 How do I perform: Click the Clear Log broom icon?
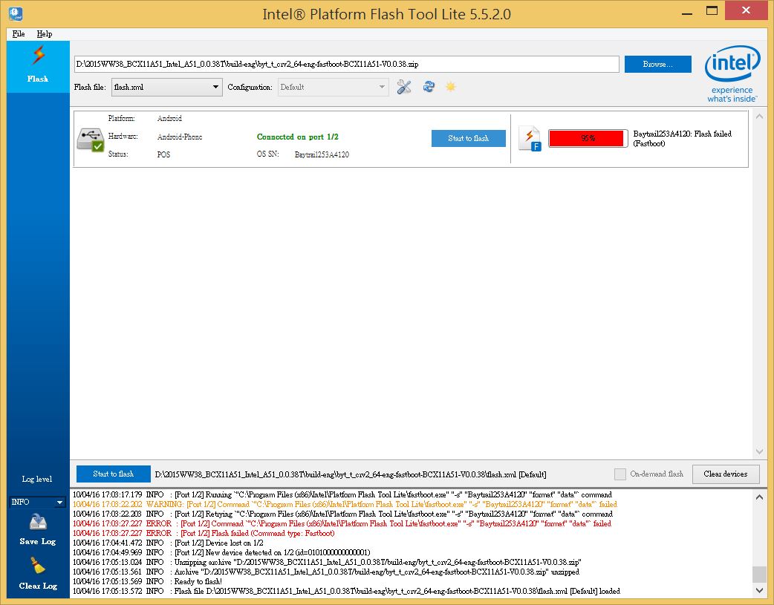pyautogui.click(x=38, y=567)
